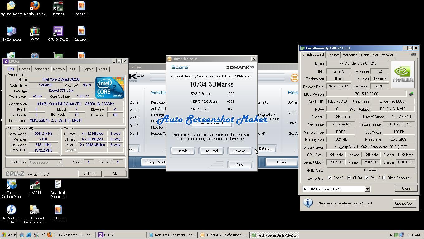Switch to CPU-Z Caches tab
The height and width of the screenshot is (239, 424).
[x=24, y=69]
